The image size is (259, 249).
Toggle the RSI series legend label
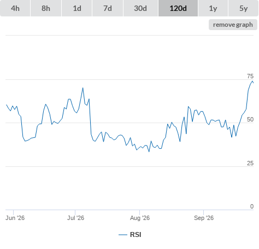click(136, 235)
